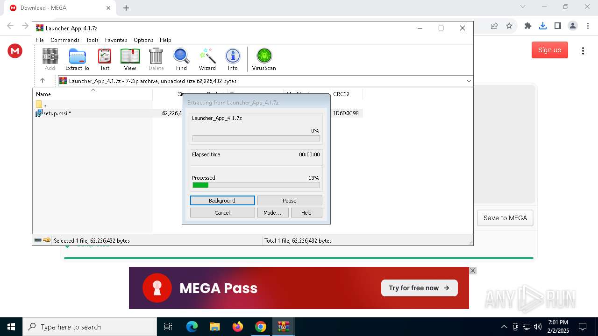Start VirusScan on the archive
598x336 pixels.
coord(264,59)
